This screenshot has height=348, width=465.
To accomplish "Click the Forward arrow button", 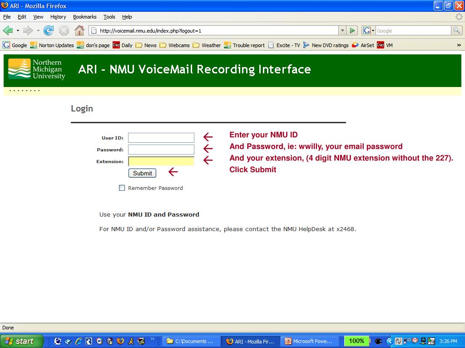I will coord(28,30).
